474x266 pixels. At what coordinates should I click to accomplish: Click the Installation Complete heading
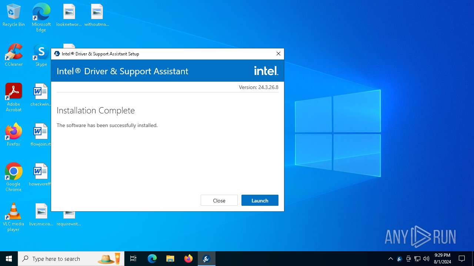tap(96, 110)
